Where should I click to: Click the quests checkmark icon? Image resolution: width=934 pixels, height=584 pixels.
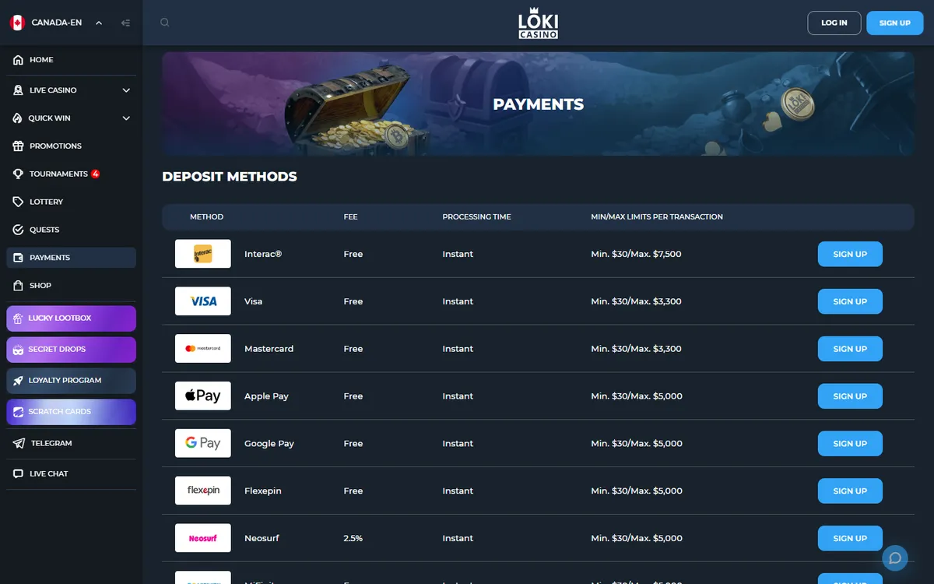[x=19, y=230]
